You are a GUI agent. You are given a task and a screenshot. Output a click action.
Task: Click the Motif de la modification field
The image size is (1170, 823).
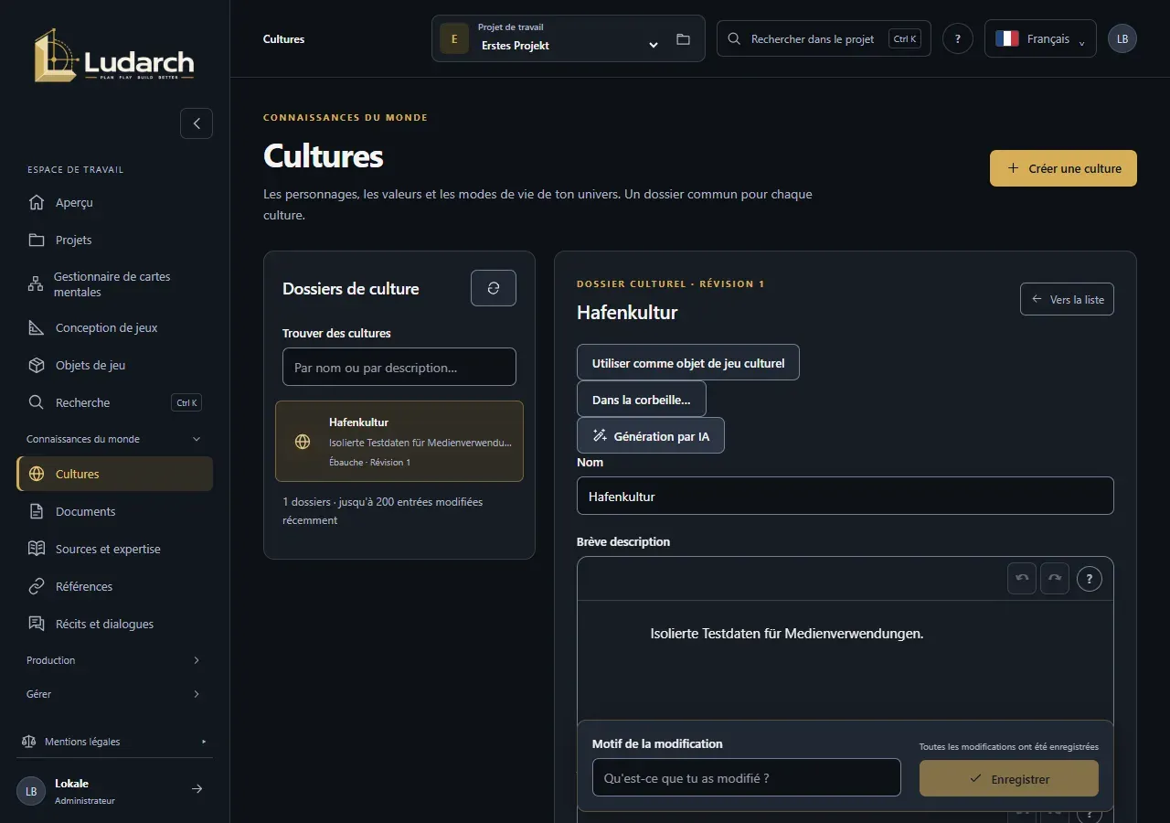[747, 777]
